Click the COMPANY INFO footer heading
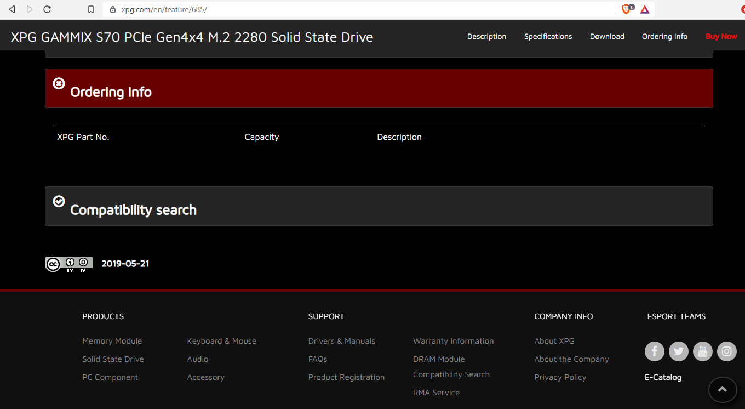745x409 pixels. click(563, 316)
